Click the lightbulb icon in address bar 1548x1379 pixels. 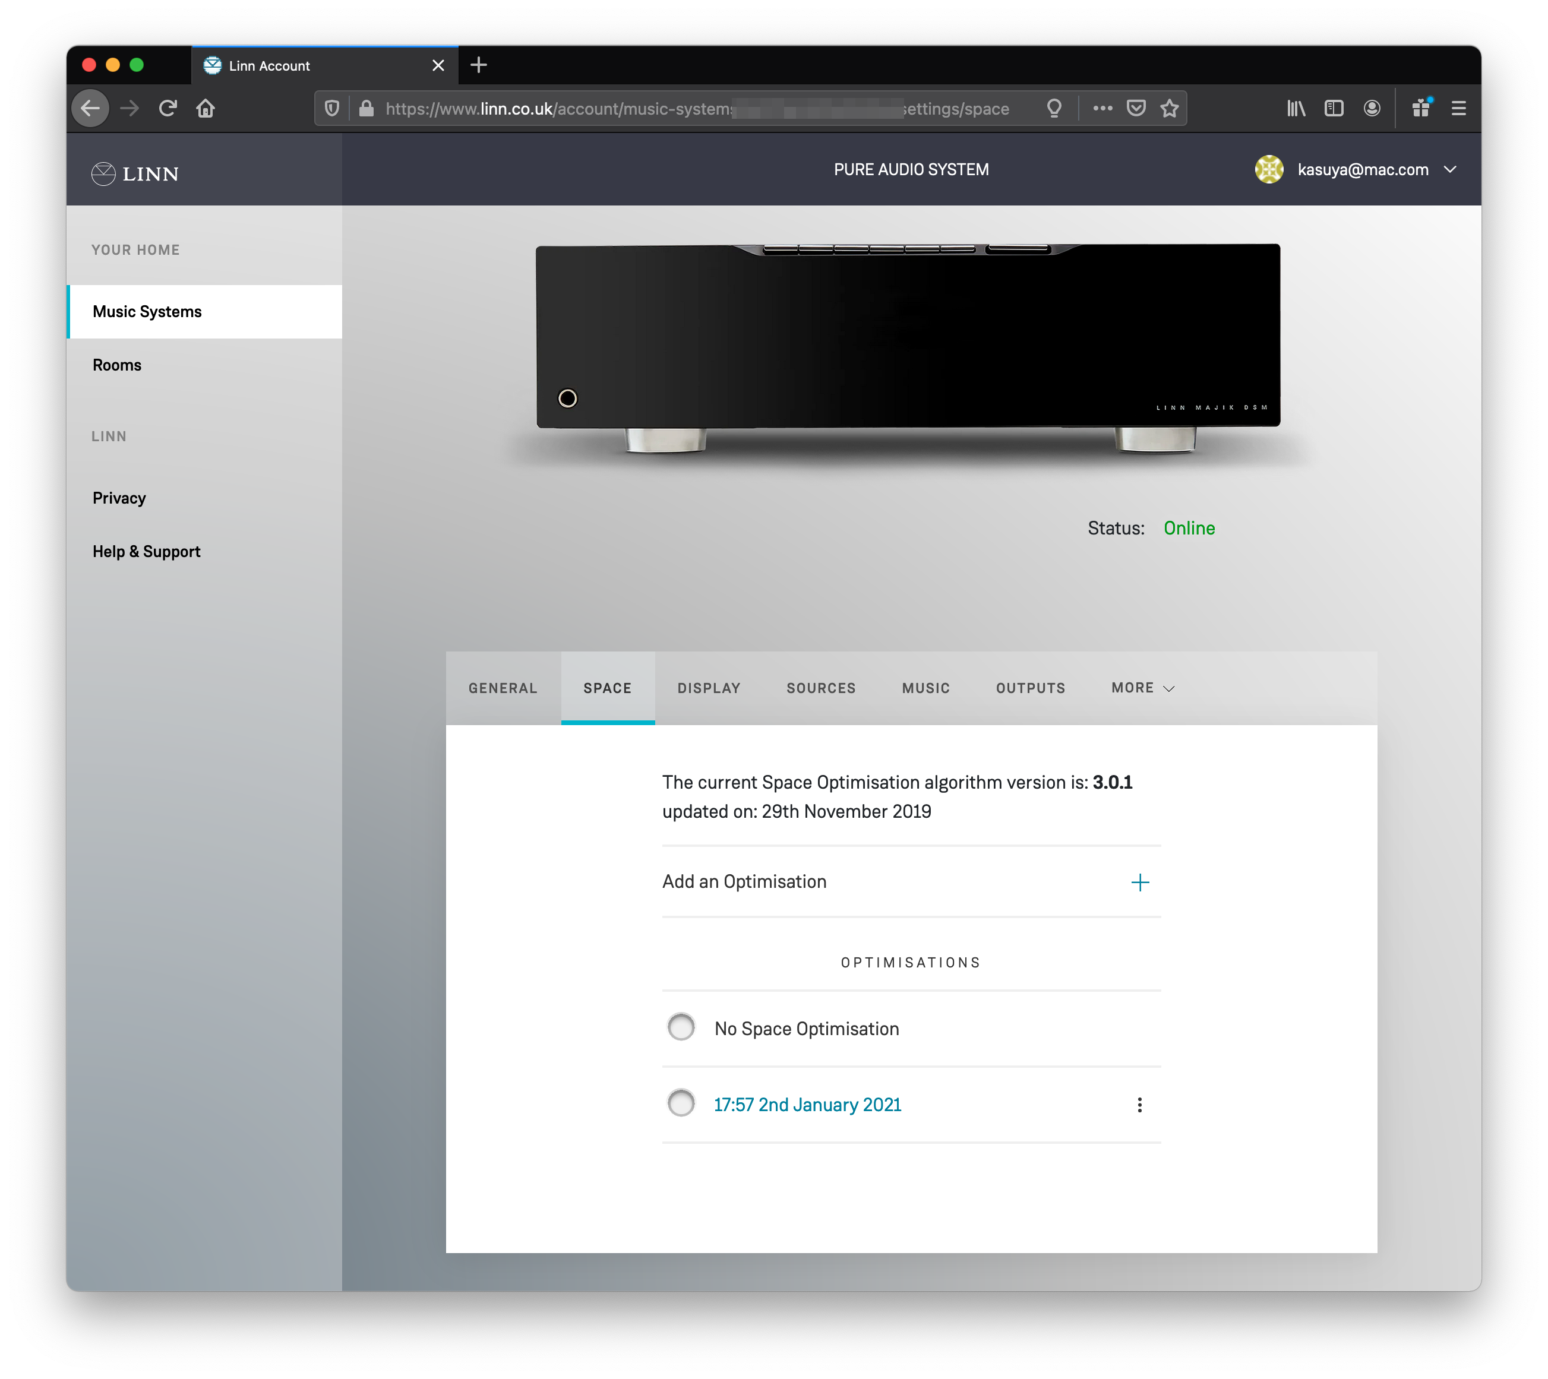tap(1054, 108)
